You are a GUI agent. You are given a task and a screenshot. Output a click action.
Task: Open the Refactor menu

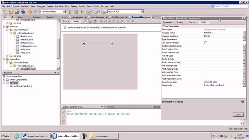[59, 6]
